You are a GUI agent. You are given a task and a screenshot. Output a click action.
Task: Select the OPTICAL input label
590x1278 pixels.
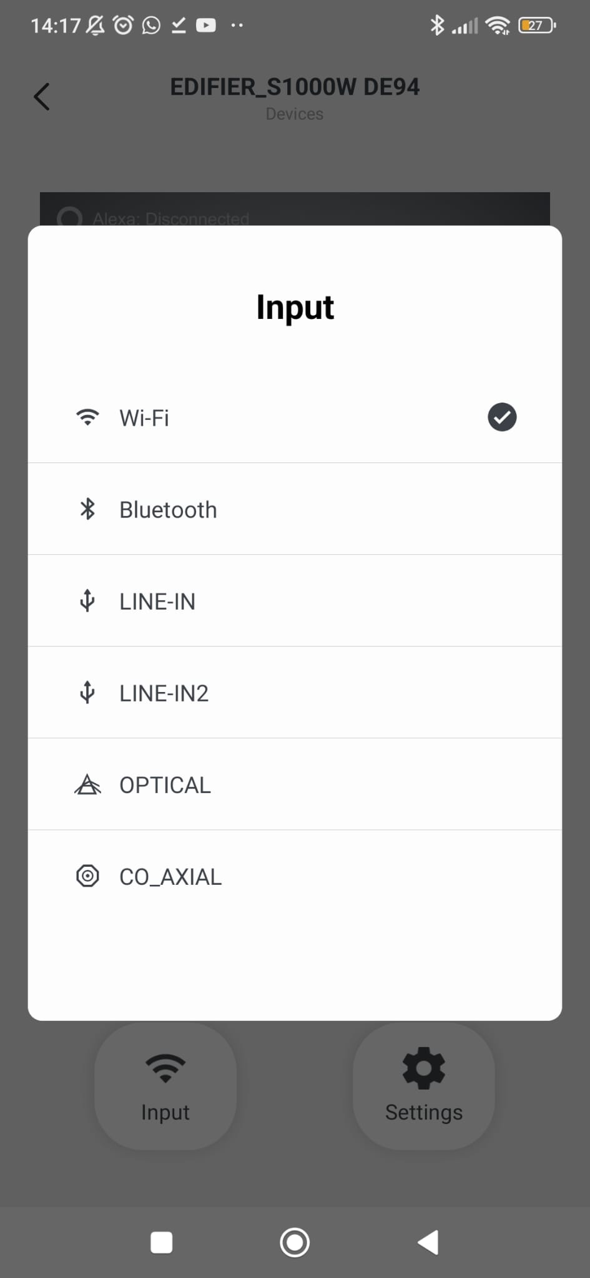(x=165, y=785)
